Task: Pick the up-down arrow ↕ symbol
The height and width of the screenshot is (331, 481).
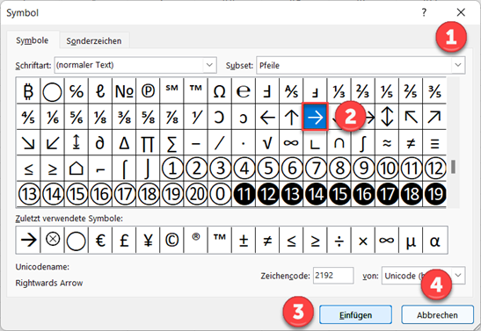Action: [x=387, y=117]
